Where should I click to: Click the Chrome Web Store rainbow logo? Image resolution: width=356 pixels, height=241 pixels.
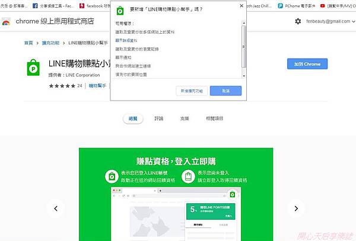6,22
